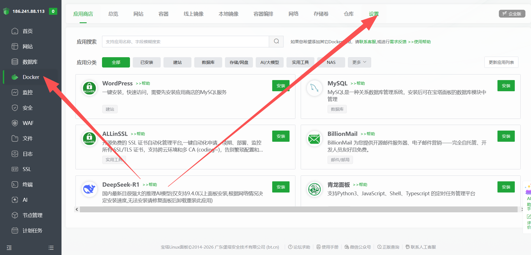Open the 网络 tab

pyautogui.click(x=293, y=14)
